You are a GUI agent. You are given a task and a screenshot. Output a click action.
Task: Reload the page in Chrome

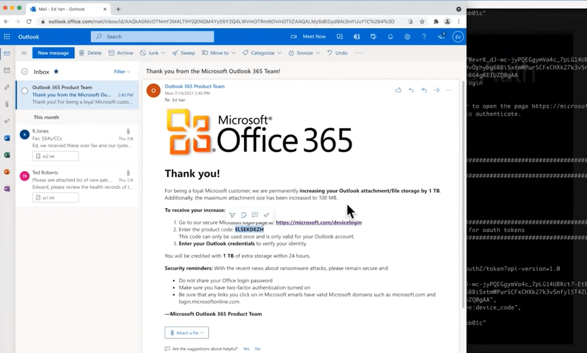pos(29,21)
